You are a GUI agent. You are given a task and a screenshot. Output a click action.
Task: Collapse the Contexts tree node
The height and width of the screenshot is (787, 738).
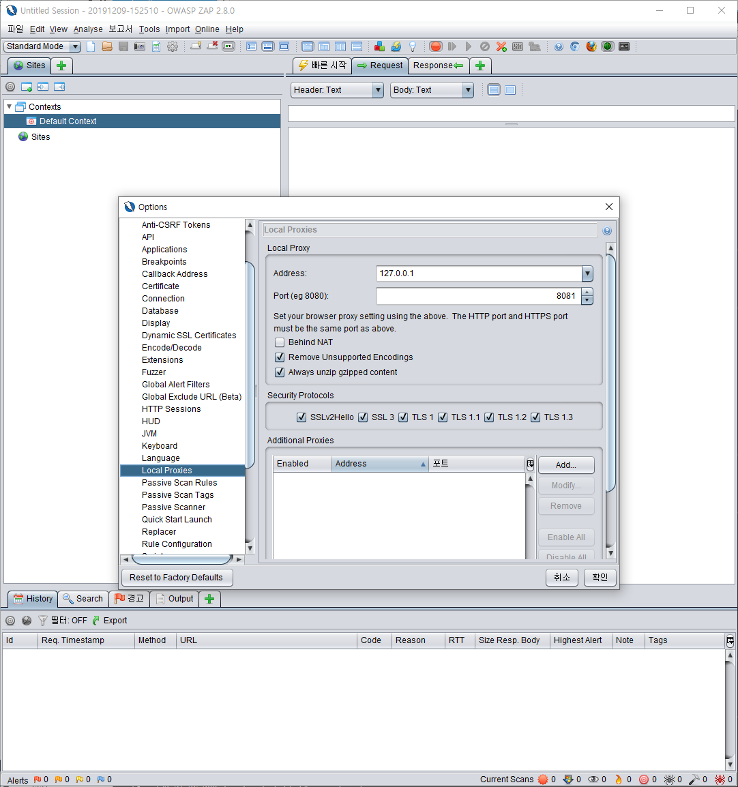point(9,107)
